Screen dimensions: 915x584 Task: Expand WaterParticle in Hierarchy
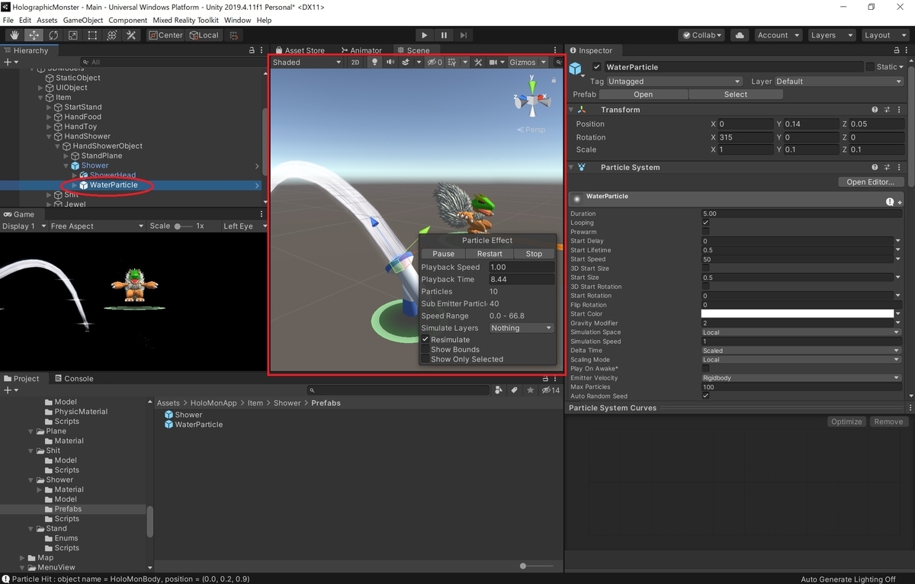click(x=75, y=185)
